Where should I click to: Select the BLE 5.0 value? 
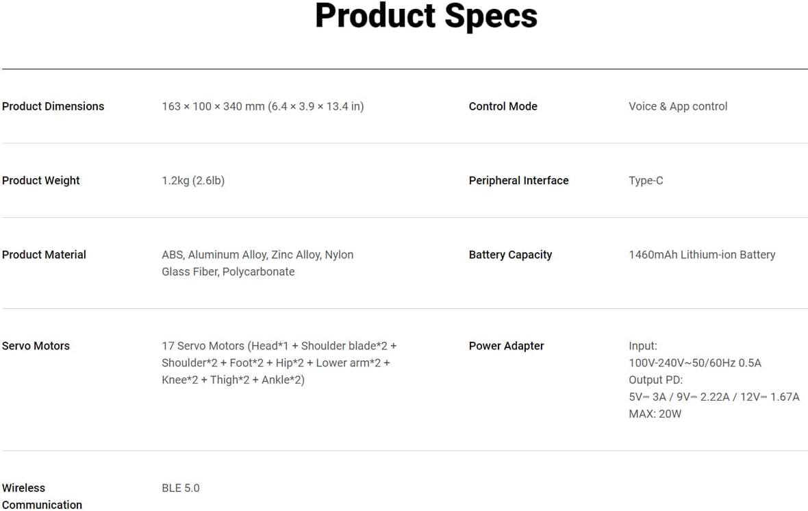pyautogui.click(x=181, y=488)
